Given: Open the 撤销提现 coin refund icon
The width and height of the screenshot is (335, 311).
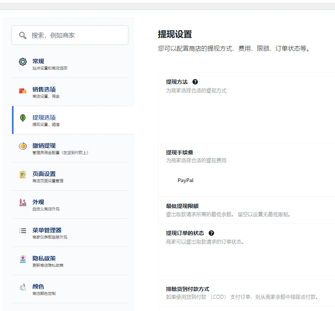Looking at the screenshot, I should coord(22,147).
